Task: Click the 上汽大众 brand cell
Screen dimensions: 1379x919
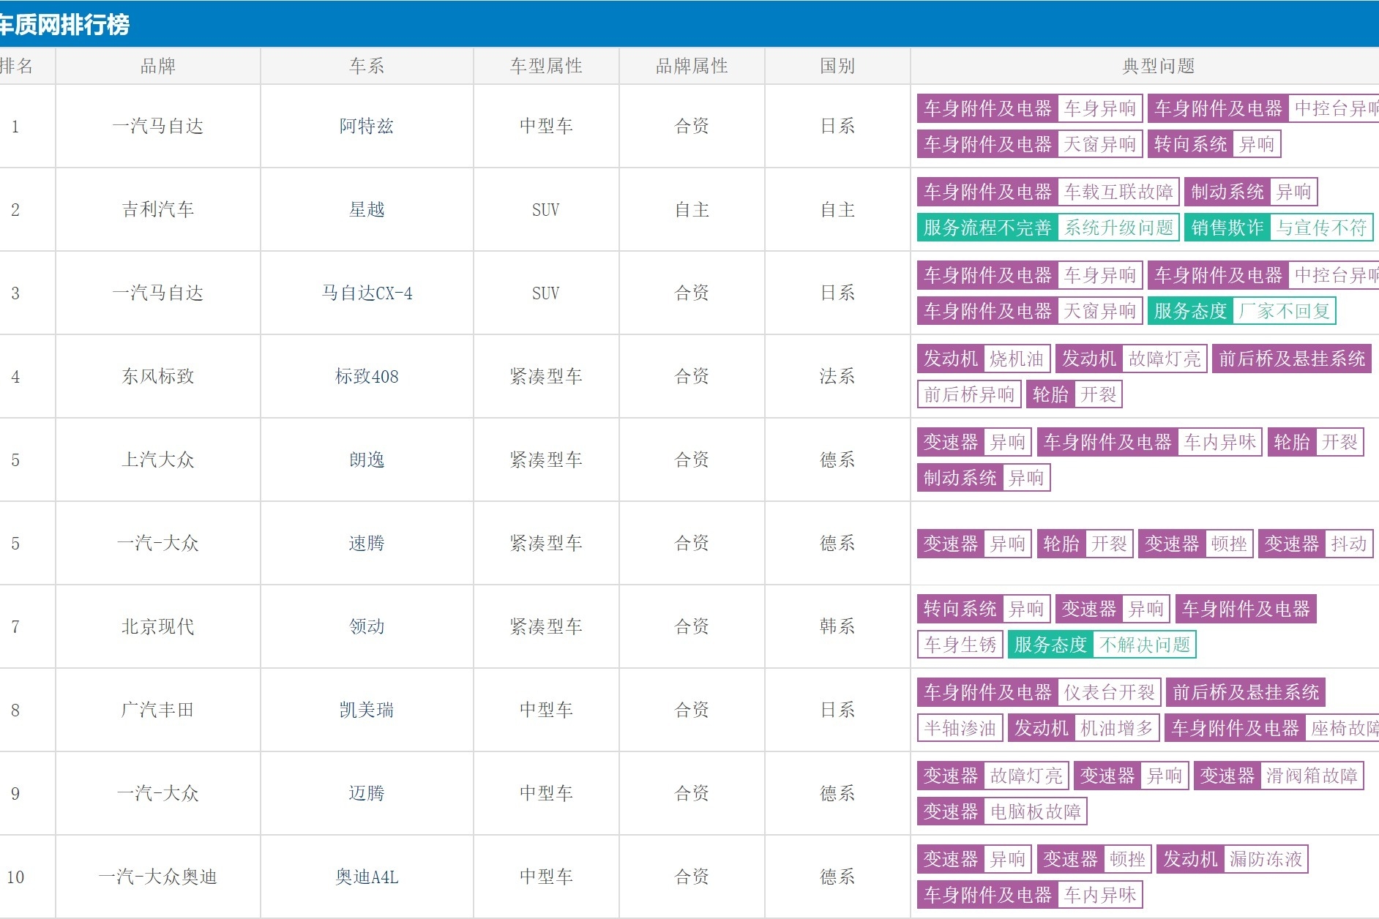Action: point(158,460)
